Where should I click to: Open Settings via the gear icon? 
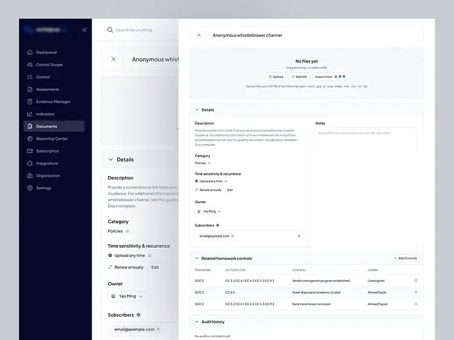point(30,188)
